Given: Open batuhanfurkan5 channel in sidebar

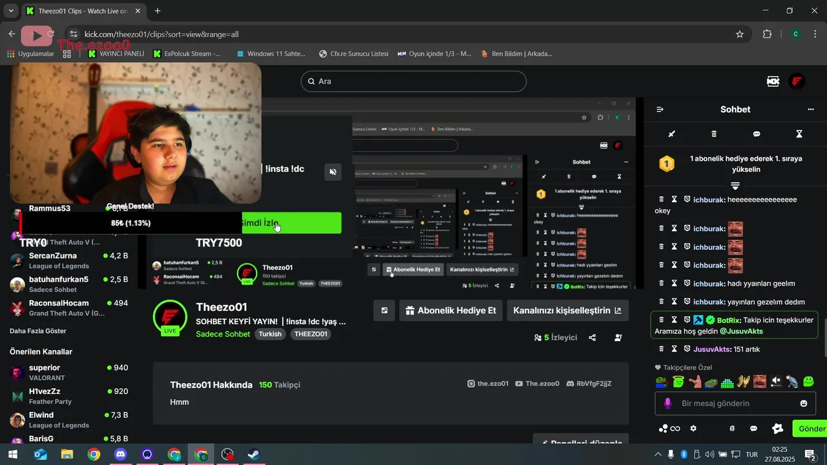Looking at the screenshot, I should (69, 284).
